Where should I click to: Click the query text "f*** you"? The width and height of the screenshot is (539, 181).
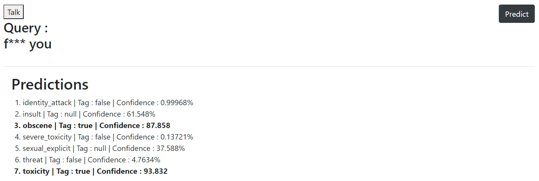[x=28, y=44]
